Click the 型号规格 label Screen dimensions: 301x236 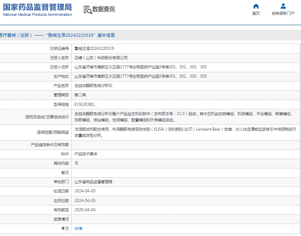pos(61,104)
